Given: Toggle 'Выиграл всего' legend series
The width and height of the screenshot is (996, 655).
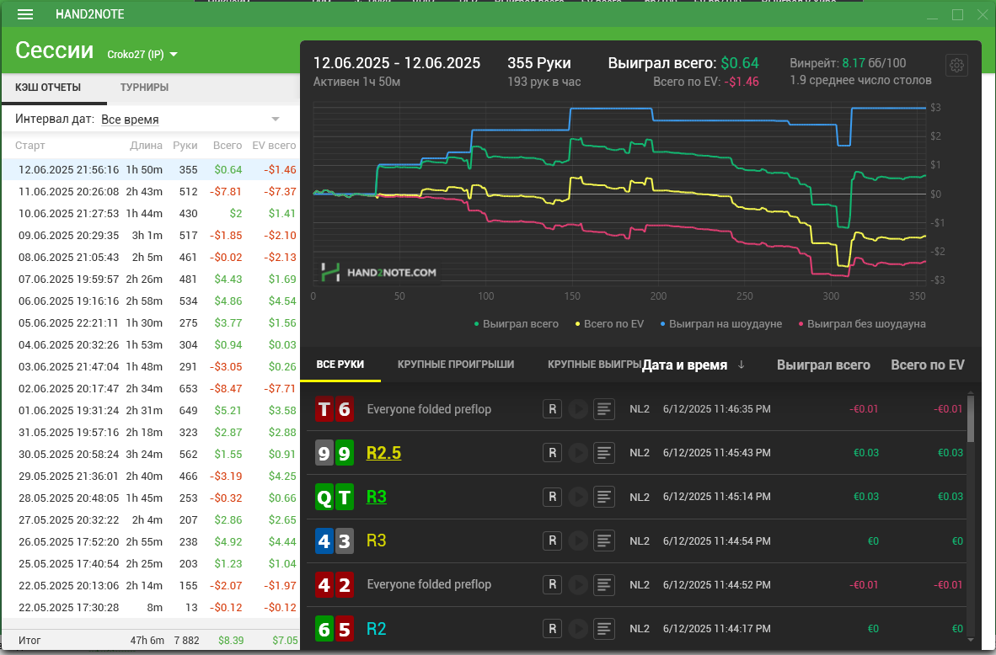Looking at the screenshot, I should click(517, 323).
